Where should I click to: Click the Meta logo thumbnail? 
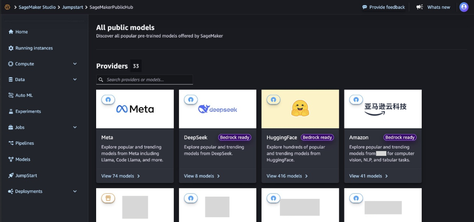pos(135,109)
